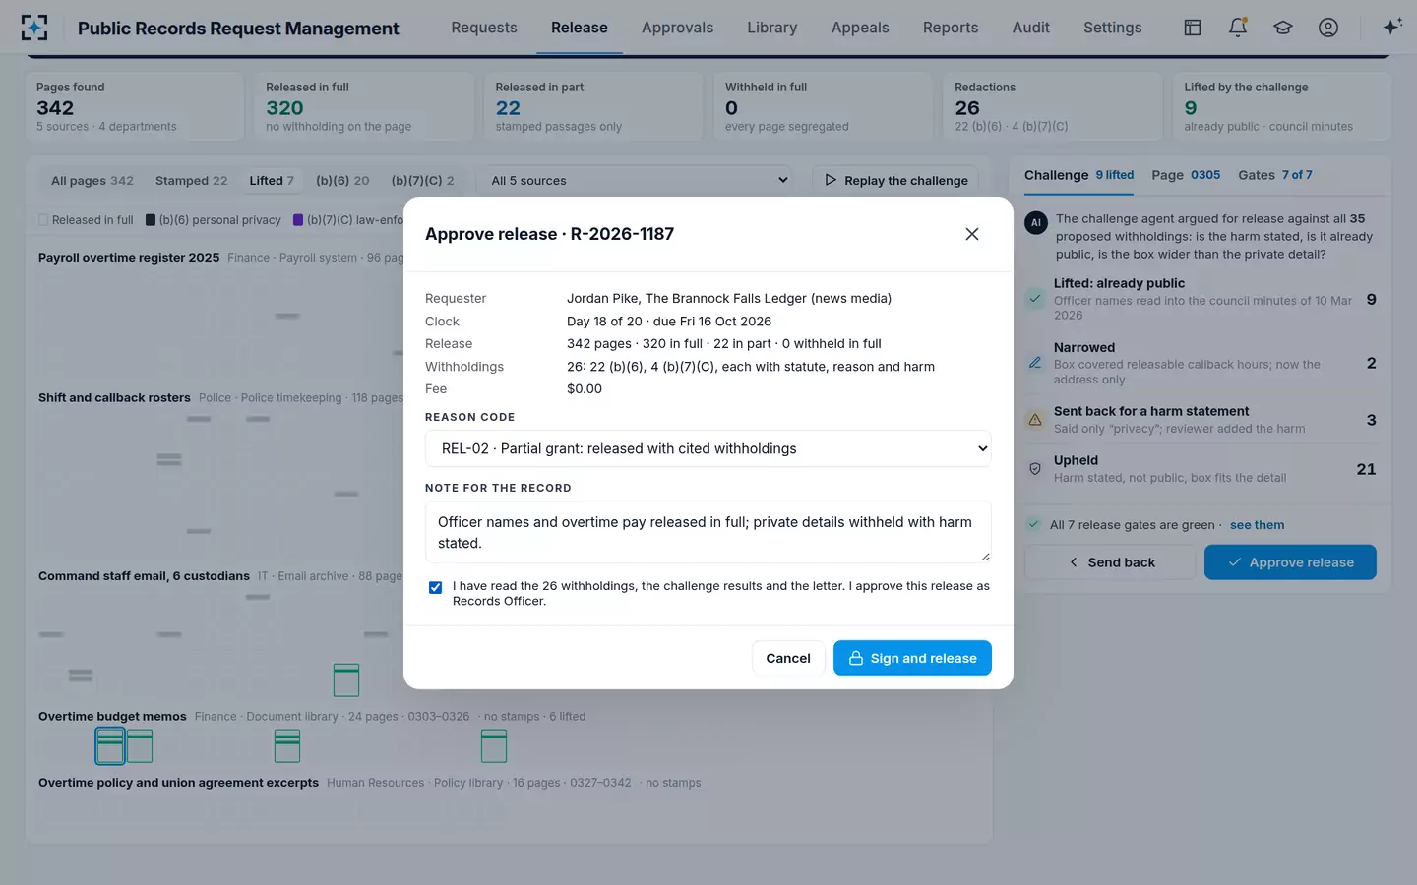The width and height of the screenshot is (1417, 885).
Task: Follow the see them link
Action: click(x=1257, y=525)
